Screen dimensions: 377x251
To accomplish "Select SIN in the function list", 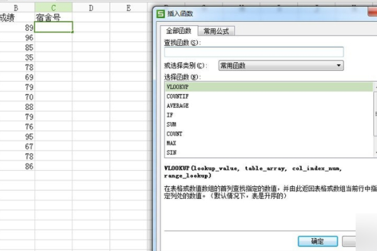I will tap(269, 152).
